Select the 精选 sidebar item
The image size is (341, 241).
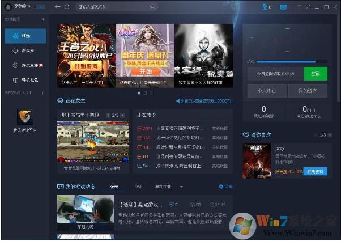point(25,36)
